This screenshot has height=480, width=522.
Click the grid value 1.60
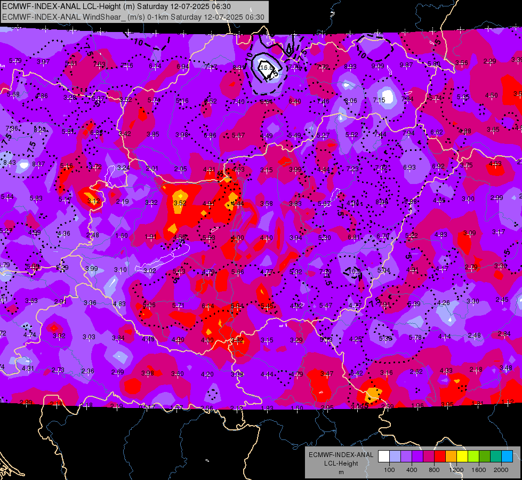pyautogui.click(x=122, y=236)
